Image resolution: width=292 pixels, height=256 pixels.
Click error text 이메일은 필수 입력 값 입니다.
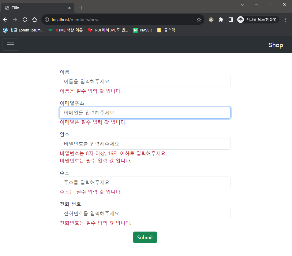pos(93,122)
